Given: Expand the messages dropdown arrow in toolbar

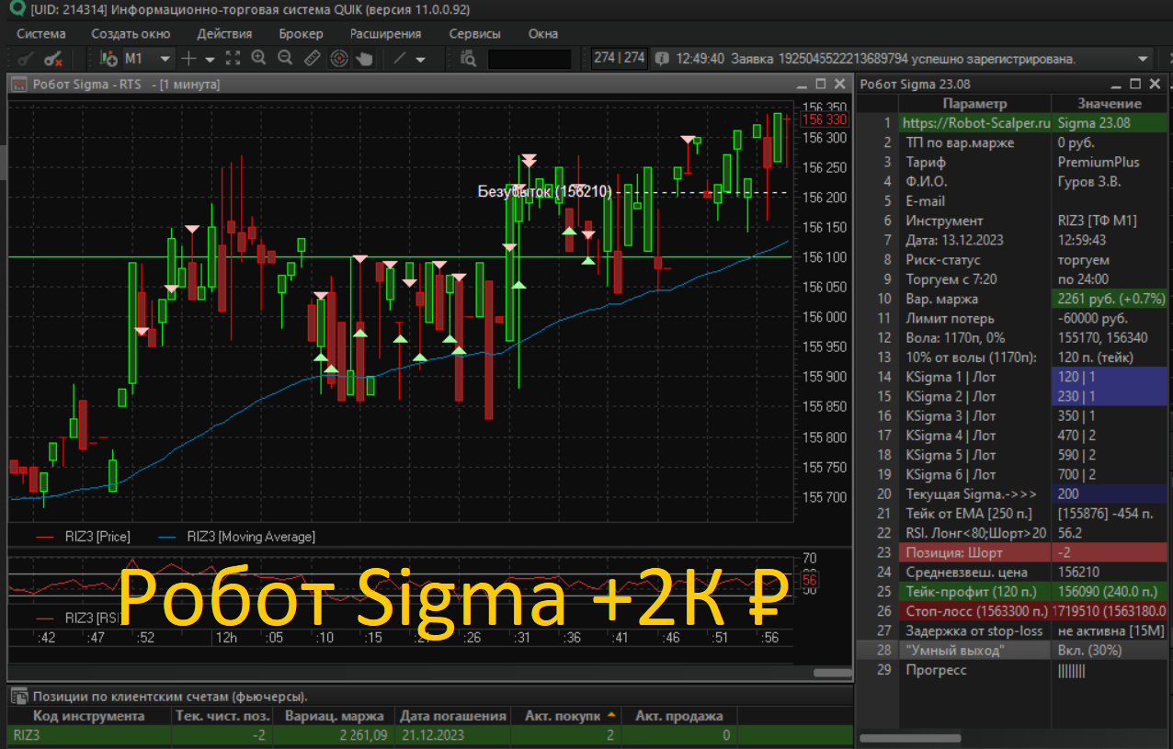Looking at the screenshot, I should 1141,58.
